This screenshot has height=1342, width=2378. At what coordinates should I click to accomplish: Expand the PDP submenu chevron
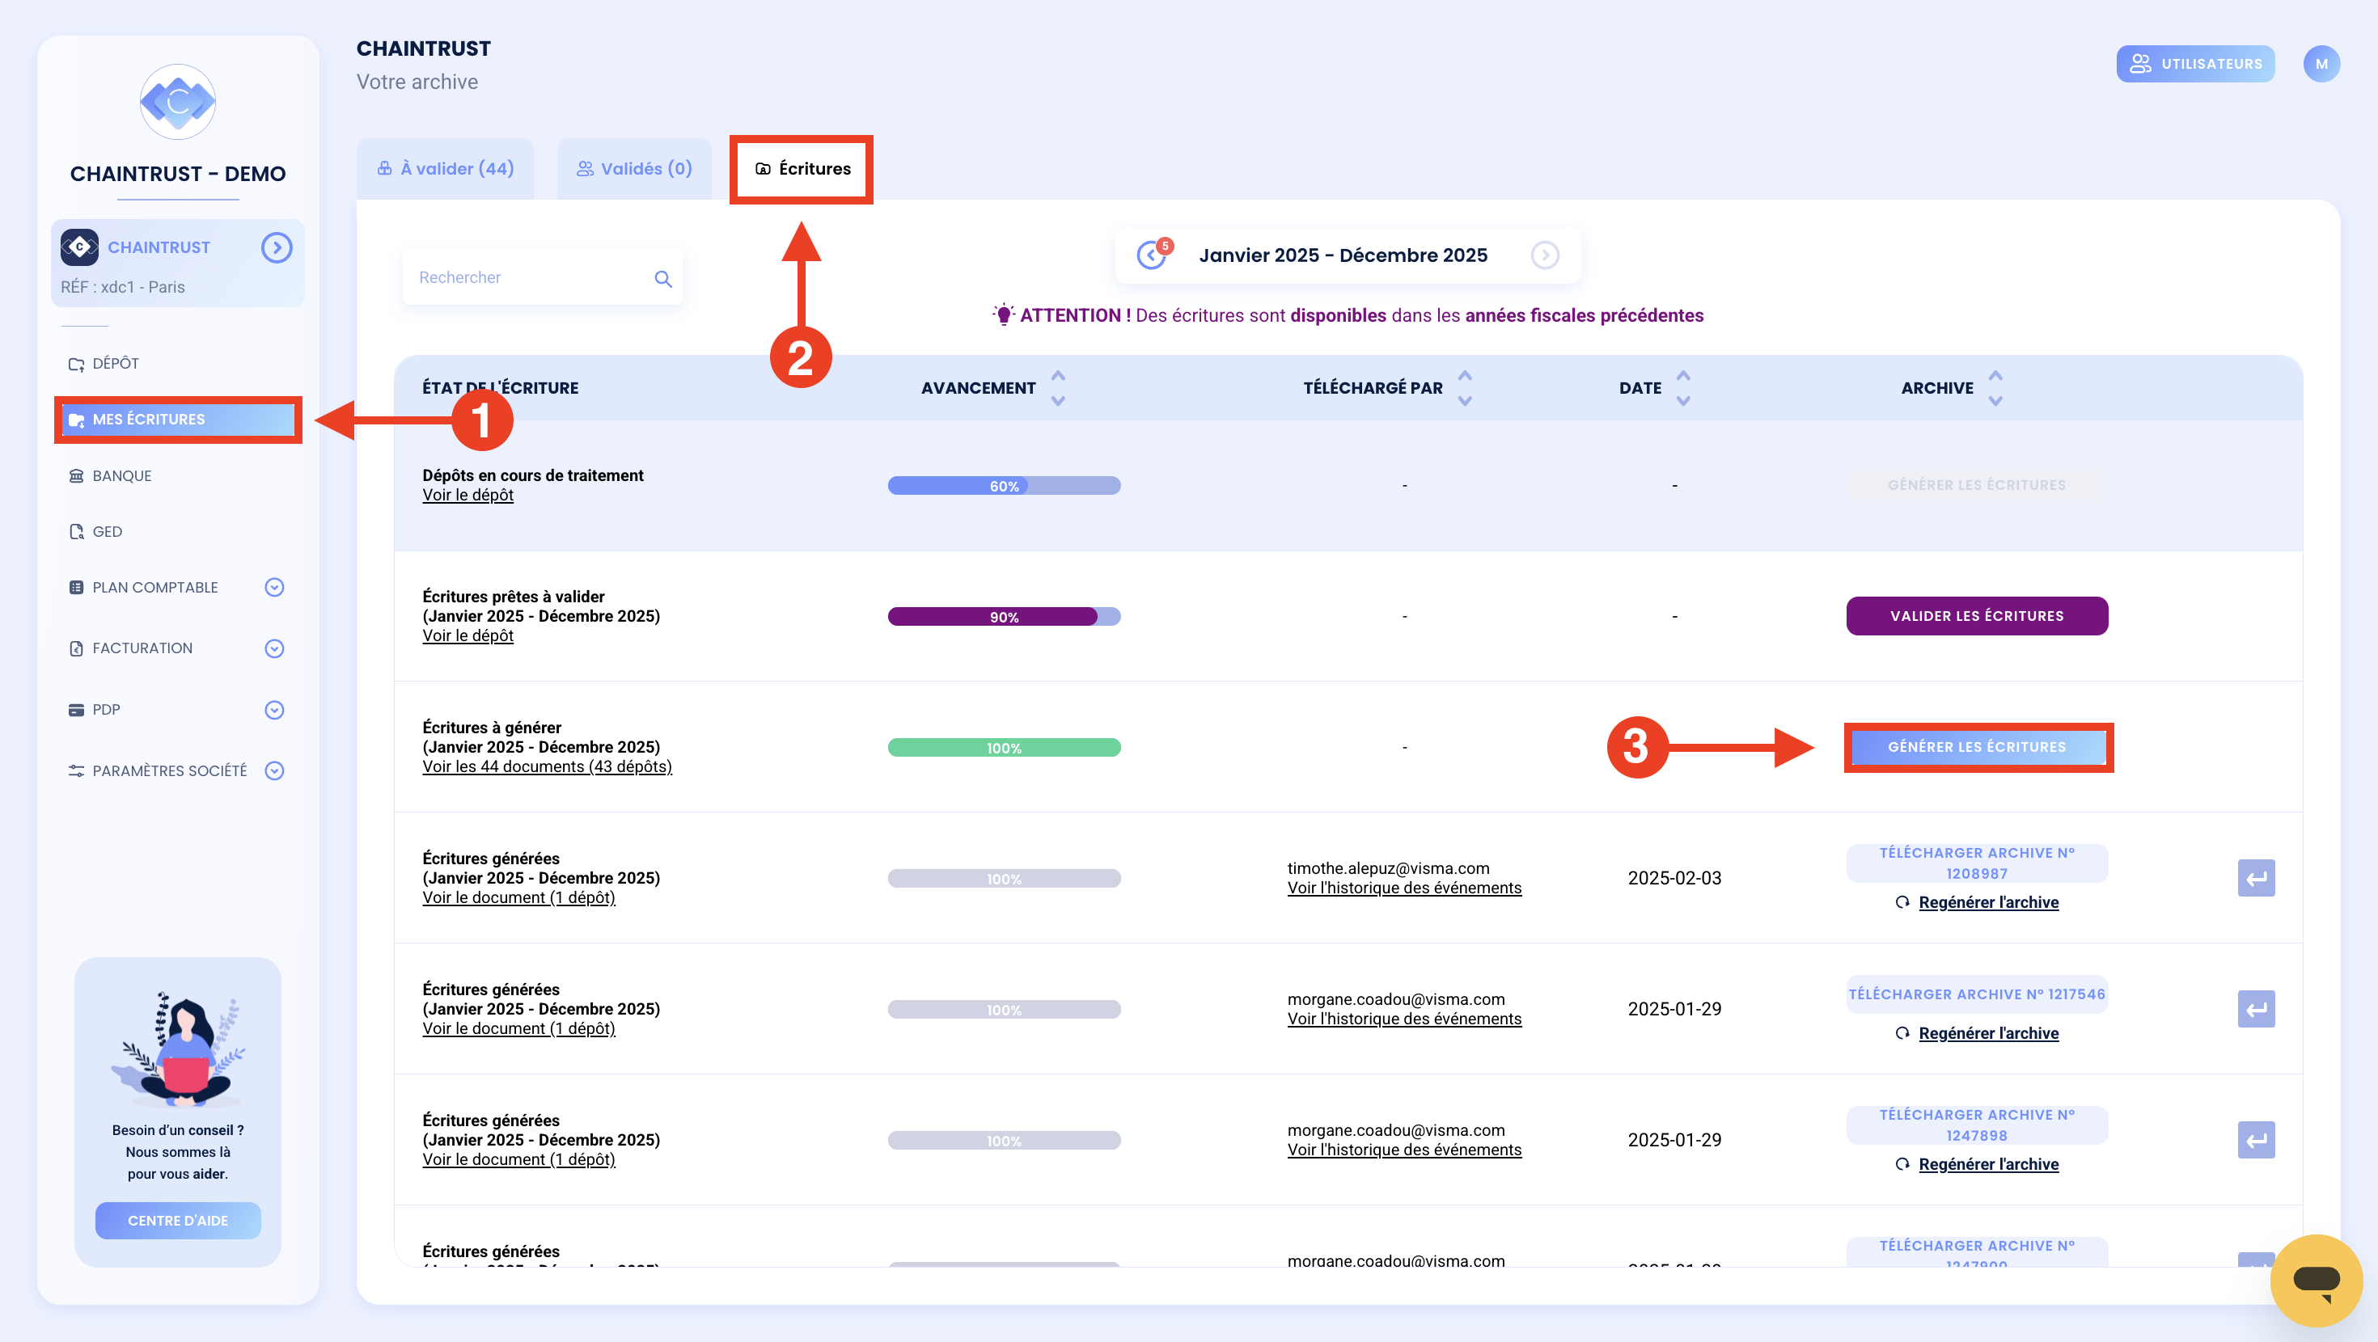point(274,710)
